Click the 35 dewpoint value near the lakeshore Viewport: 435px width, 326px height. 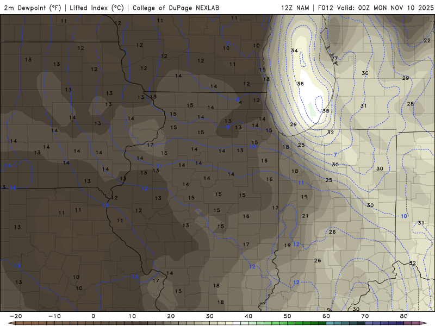(326, 111)
